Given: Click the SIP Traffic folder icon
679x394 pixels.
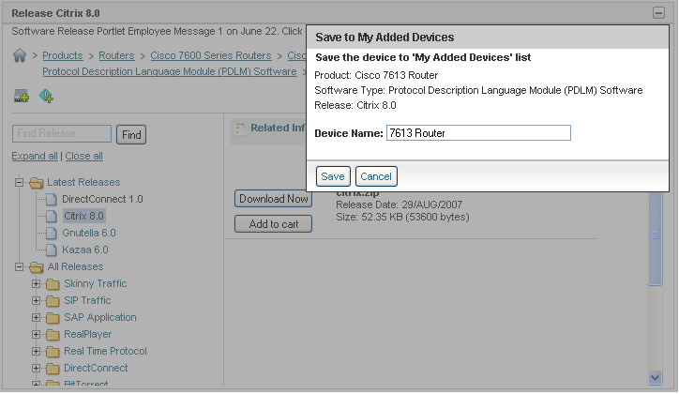Looking at the screenshot, I should [53, 301].
